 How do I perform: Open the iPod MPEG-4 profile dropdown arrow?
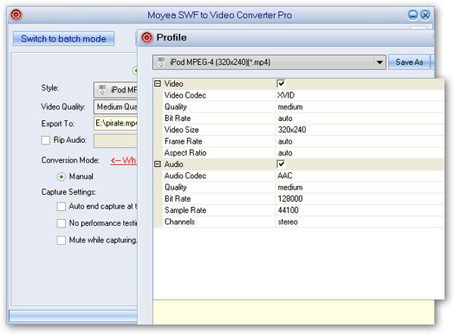pos(379,62)
